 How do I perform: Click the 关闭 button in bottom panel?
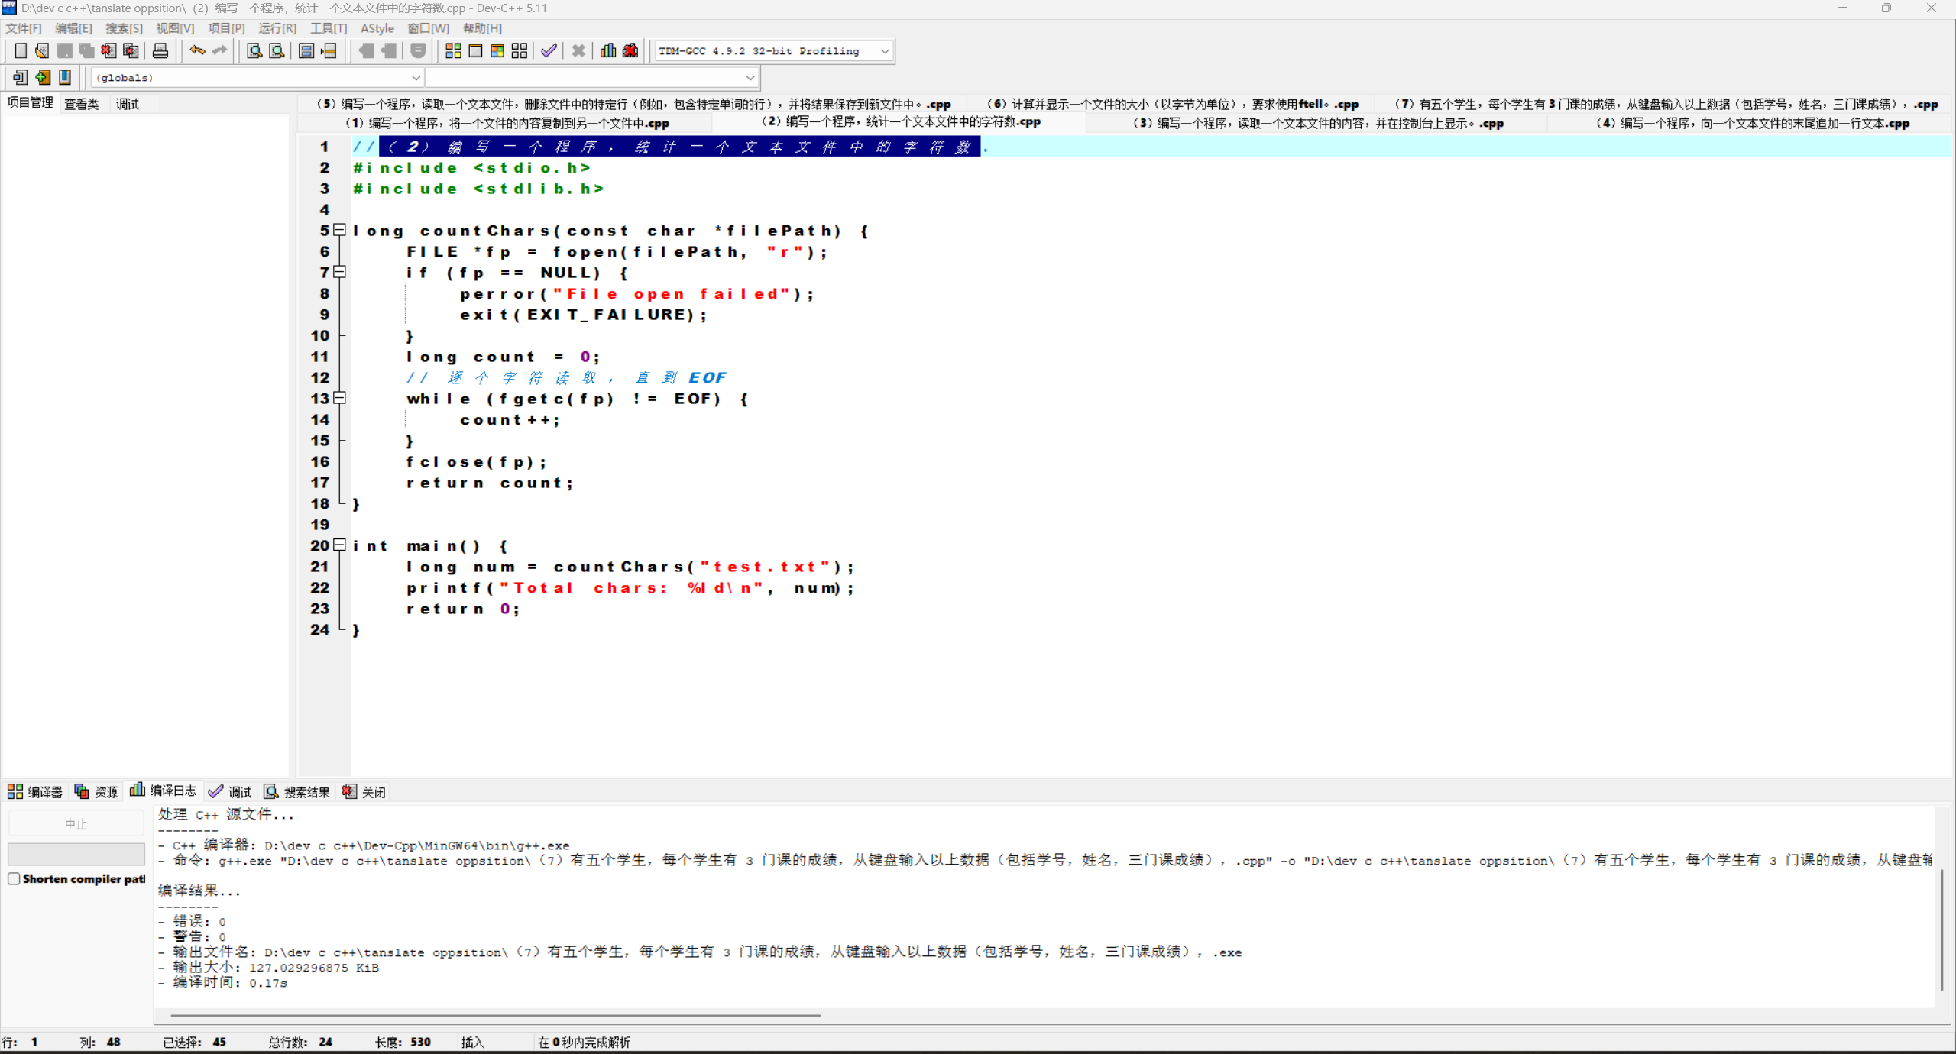click(x=364, y=792)
